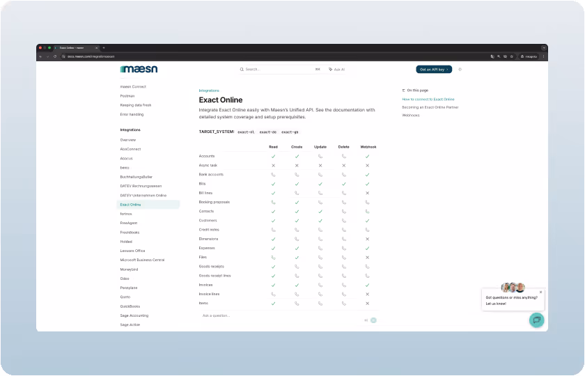Open the AbaConnect sidebar item
This screenshot has height=376, width=585.
coord(131,149)
